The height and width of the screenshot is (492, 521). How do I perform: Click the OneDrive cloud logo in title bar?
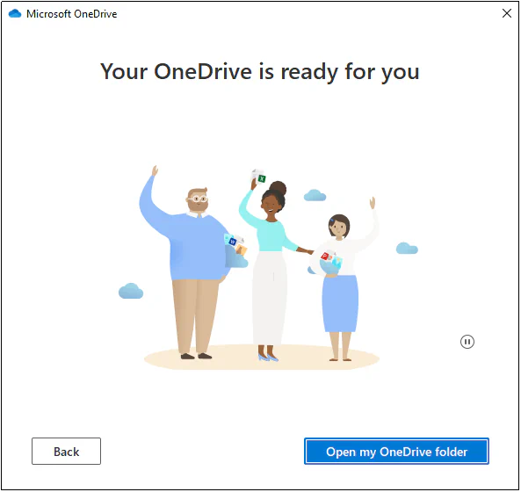[x=15, y=14]
